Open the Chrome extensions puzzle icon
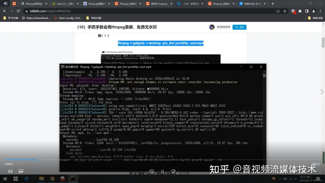Image resolution: width=325 pixels, height=183 pixels. click(x=300, y=11)
